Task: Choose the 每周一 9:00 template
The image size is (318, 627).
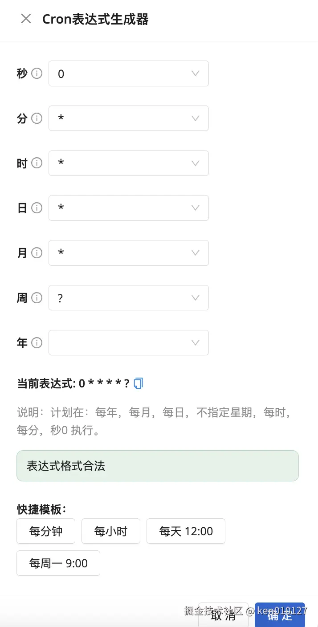Action: [x=58, y=563]
